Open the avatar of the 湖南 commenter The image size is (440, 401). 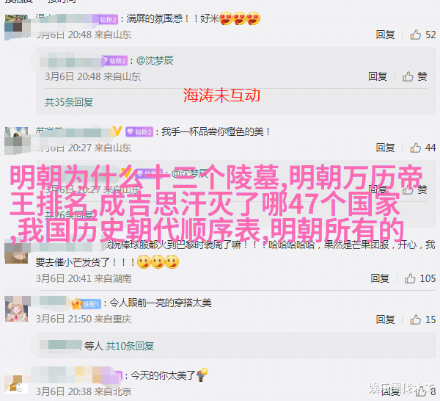pyautogui.click(x=16, y=253)
